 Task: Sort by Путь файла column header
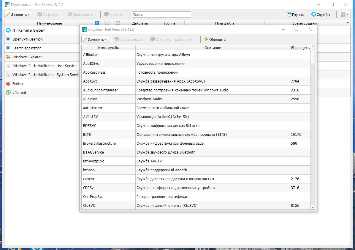coord(225,23)
